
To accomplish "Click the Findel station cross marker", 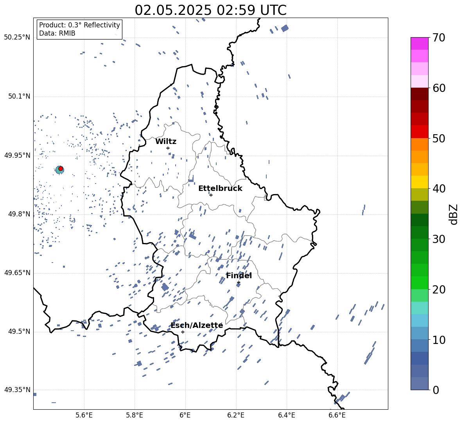I will (239, 283).
